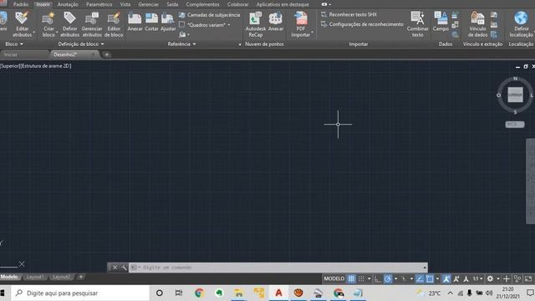Open the PDF Importar dropdown arrow
Viewport: 535px width, 301px height.
312,33
